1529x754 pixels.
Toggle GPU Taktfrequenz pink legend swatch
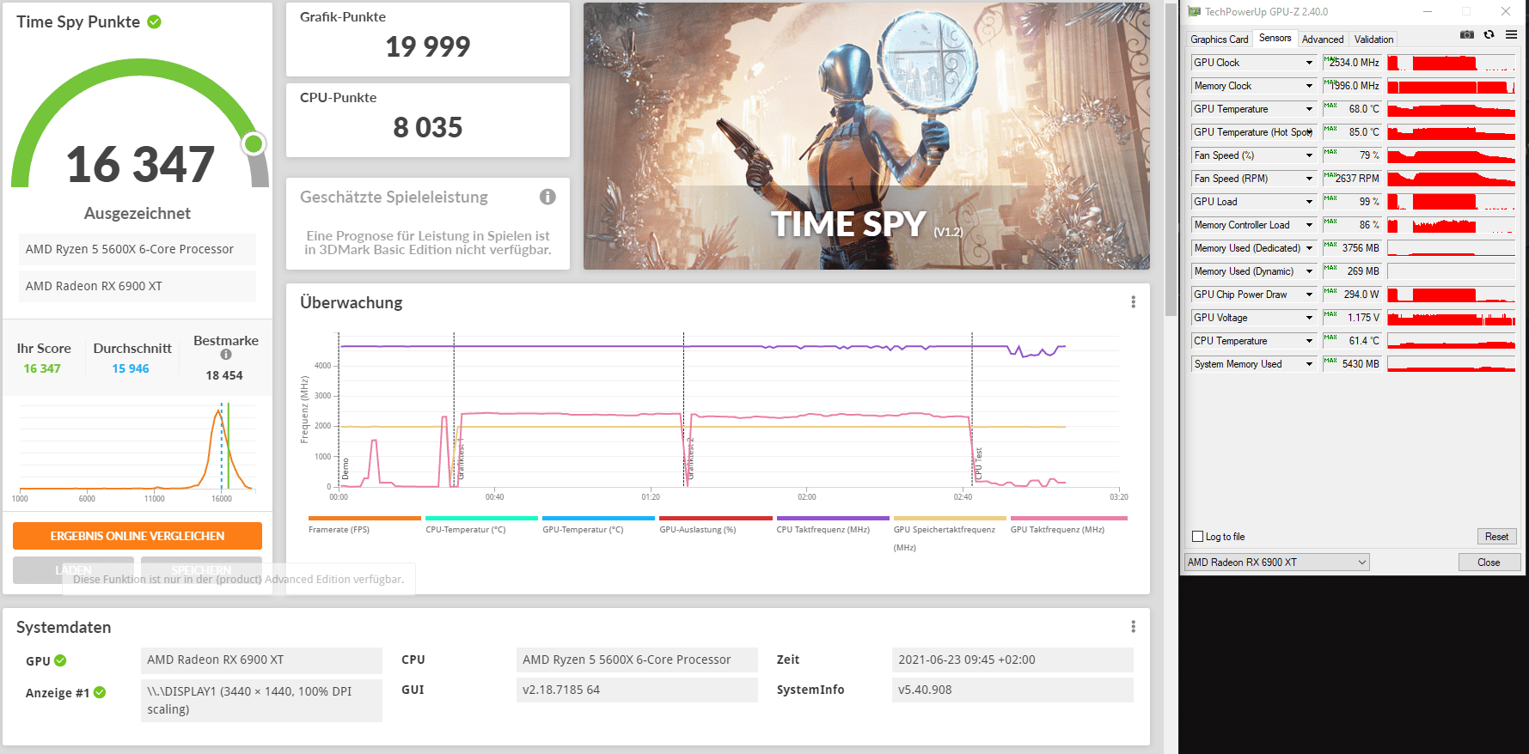[1068, 518]
